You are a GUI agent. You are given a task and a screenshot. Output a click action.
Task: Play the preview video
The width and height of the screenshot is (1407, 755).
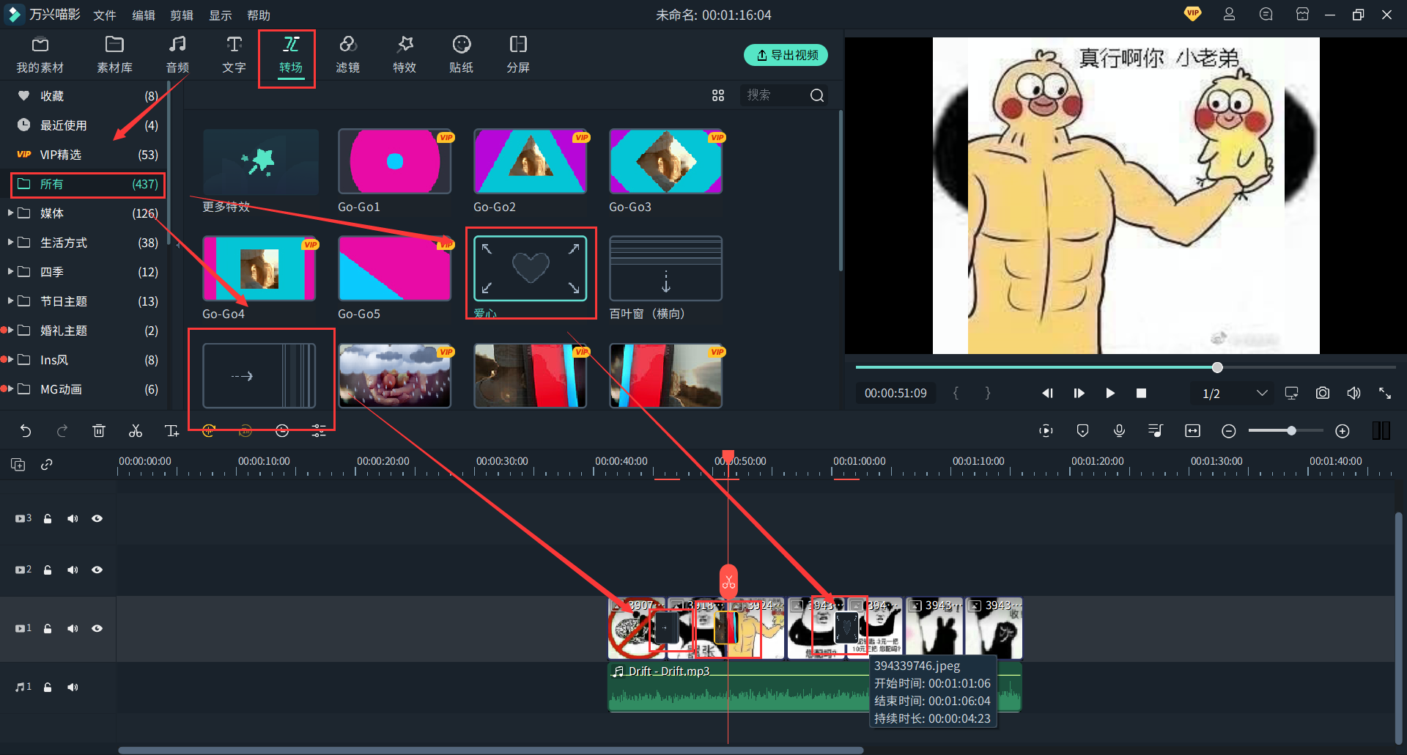pos(1110,393)
